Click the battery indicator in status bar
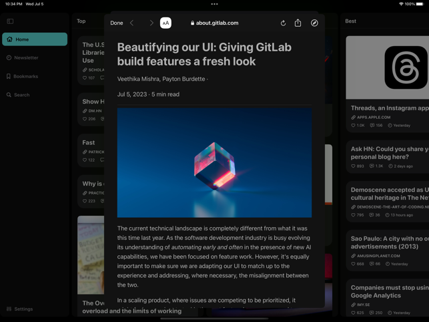The height and width of the screenshot is (322, 429). pos(420,4)
